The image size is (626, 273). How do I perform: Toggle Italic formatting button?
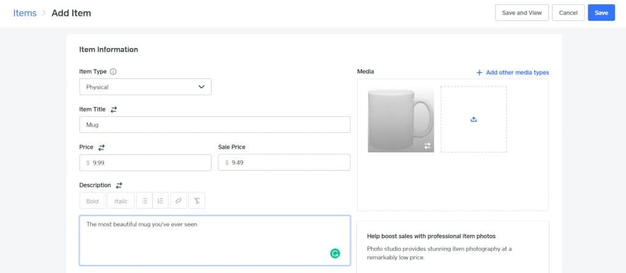pyautogui.click(x=120, y=201)
